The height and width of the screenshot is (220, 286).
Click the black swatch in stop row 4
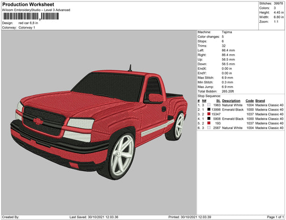209,119
